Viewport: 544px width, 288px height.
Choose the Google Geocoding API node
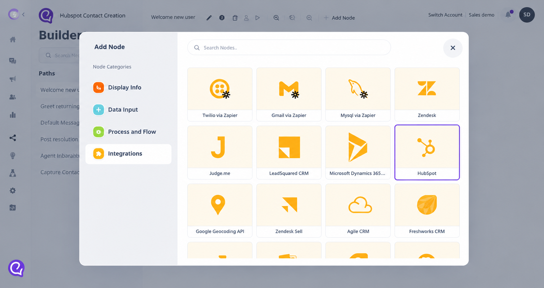(220, 210)
